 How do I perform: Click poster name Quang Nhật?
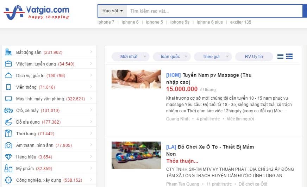pyautogui.click(x=178, y=119)
